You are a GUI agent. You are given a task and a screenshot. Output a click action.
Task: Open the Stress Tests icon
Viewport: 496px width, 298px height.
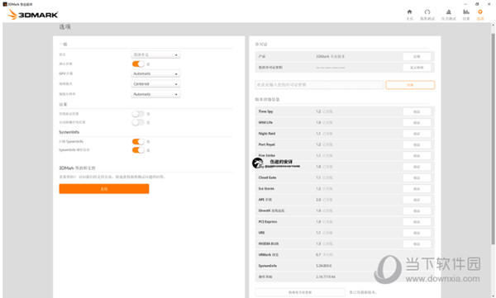(449, 12)
